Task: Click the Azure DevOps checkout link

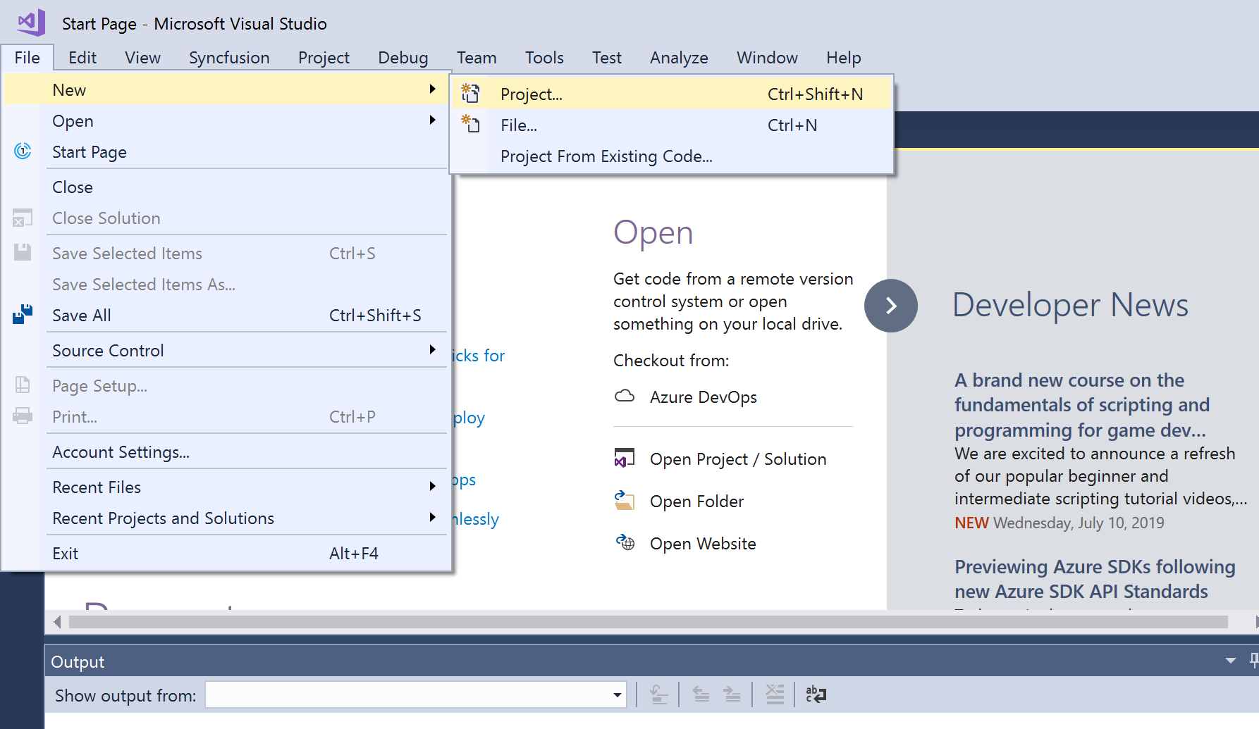Action: [x=703, y=397]
